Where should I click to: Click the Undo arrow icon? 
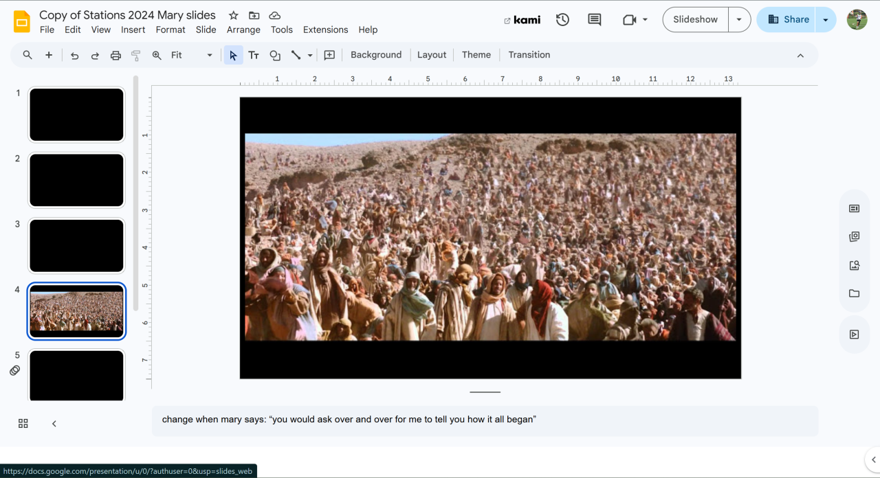coord(75,56)
